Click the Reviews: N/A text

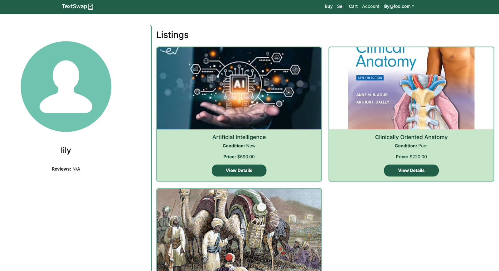pos(66,169)
